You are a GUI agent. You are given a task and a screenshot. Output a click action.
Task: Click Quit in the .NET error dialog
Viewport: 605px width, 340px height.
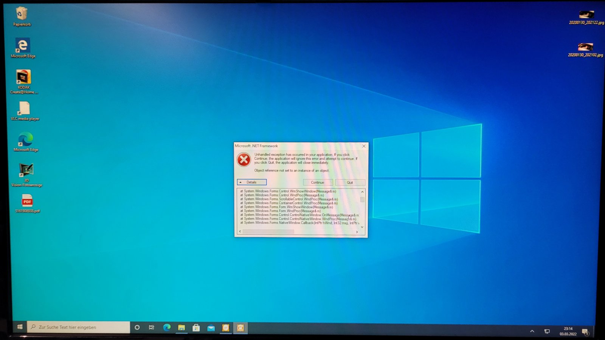(350, 182)
